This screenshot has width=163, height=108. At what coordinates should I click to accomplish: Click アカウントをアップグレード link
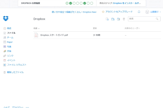119,12
